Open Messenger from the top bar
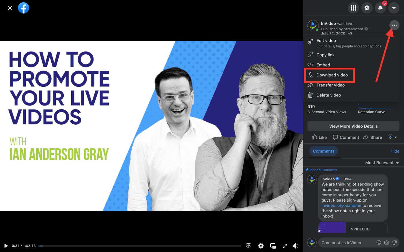 [x=367, y=8]
